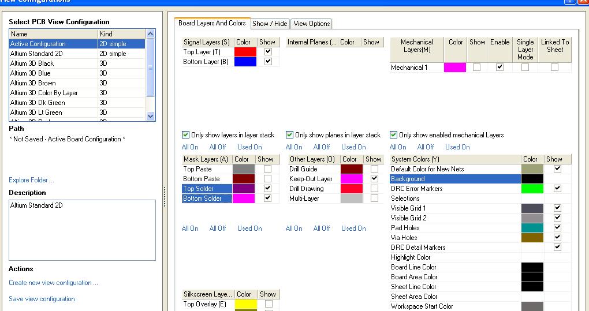Toggle Pad Holes show checkbox

(x=557, y=227)
